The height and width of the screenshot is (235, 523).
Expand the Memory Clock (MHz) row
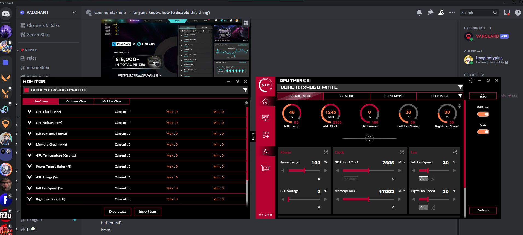point(30,145)
